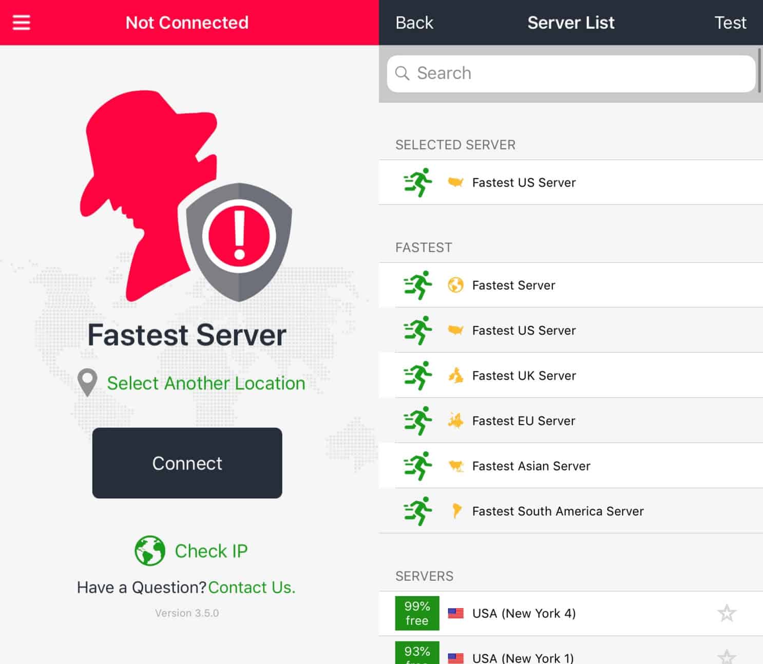The height and width of the screenshot is (664, 763).
Task: Choose Fastest US Server in the Fastest list
Action: point(571,330)
